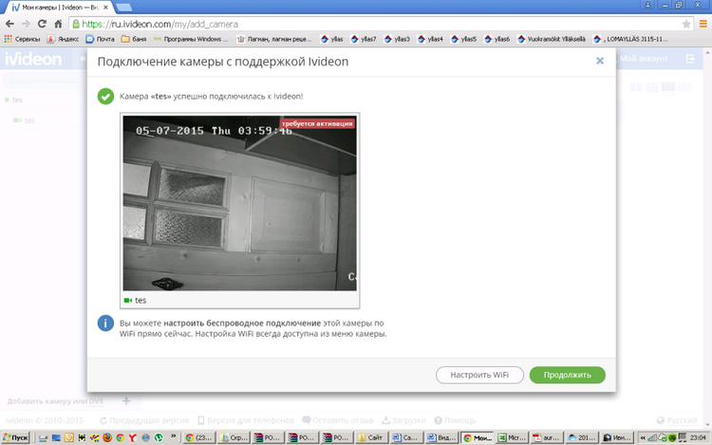
Task: Go back using browser back arrow
Action: click(x=9, y=24)
